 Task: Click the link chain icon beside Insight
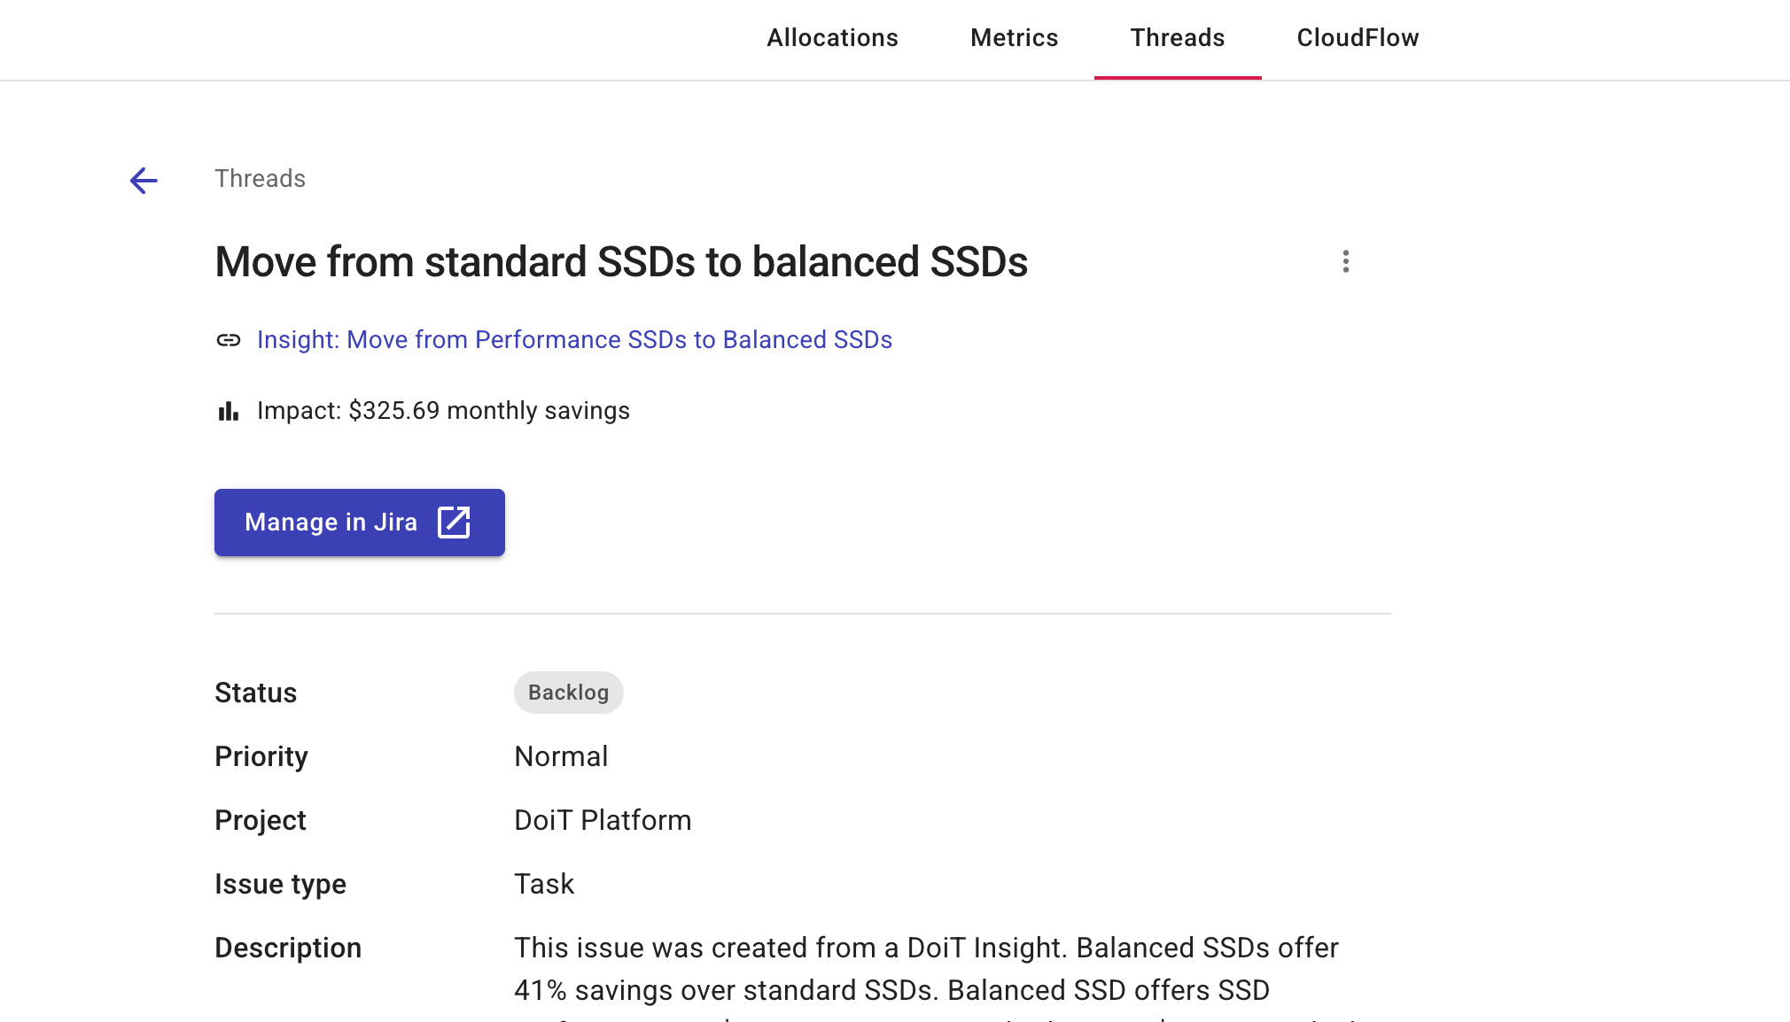(x=229, y=340)
